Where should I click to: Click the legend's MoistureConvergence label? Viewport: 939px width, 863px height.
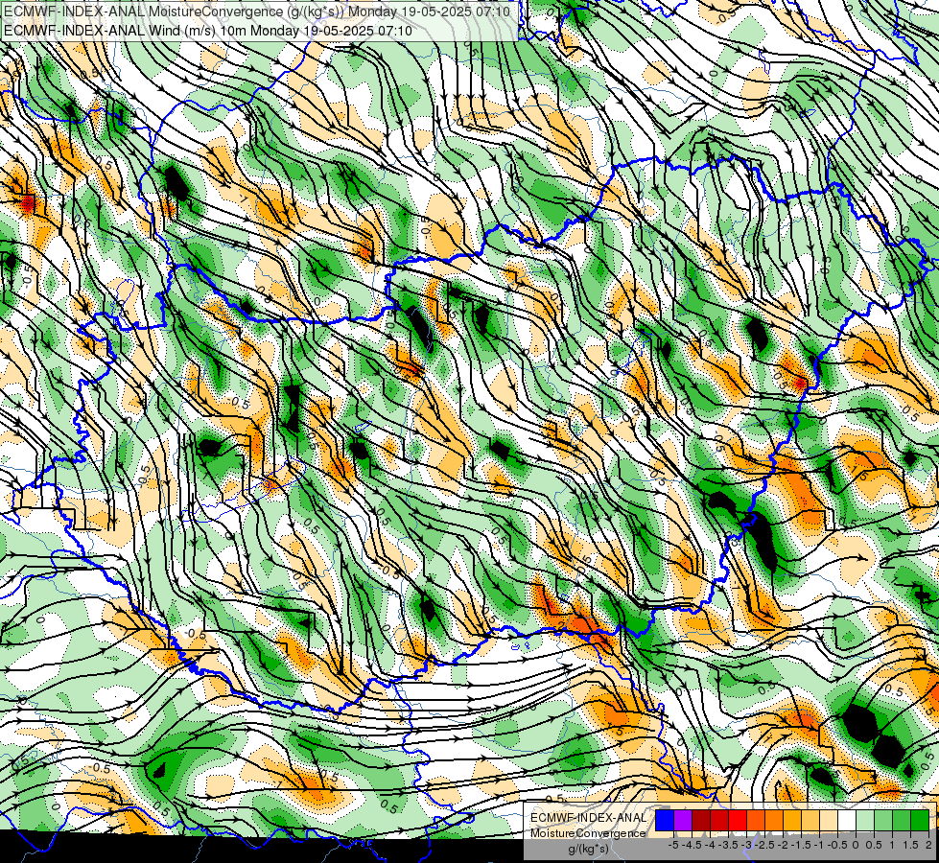coord(587,833)
